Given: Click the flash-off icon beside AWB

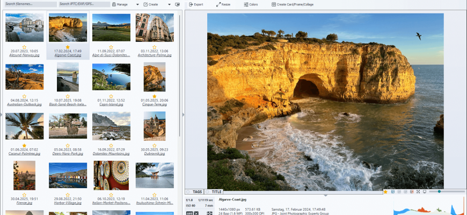Looking at the screenshot, I should click(196, 213).
